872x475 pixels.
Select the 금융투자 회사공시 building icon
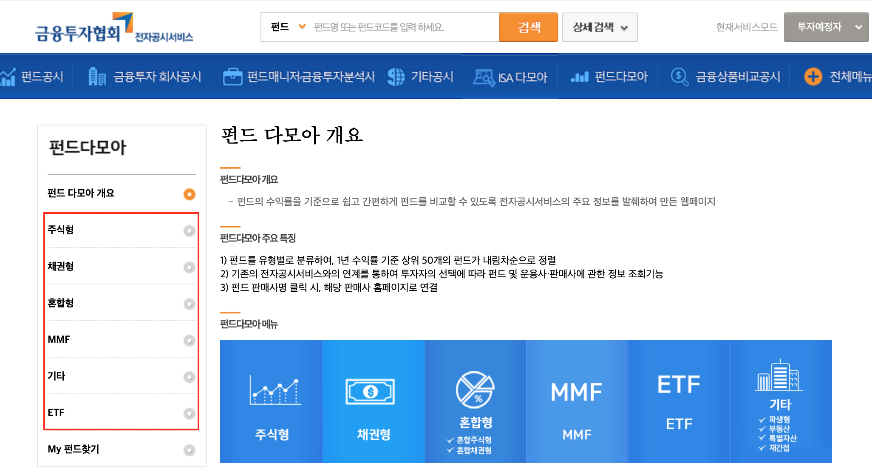tap(97, 77)
